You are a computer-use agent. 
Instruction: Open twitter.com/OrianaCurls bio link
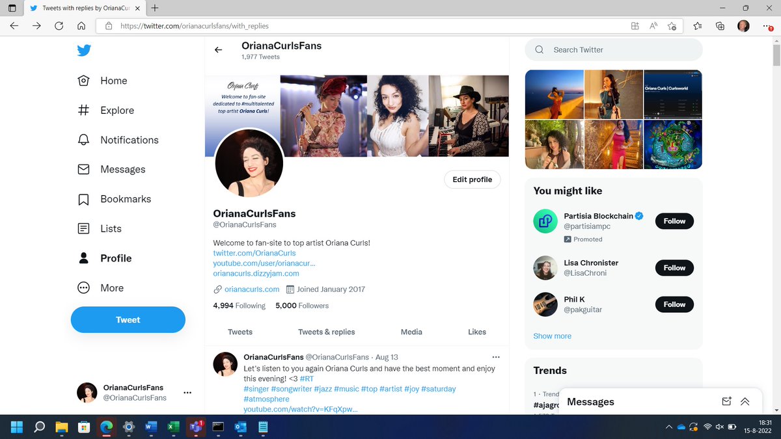pos(254,253)
